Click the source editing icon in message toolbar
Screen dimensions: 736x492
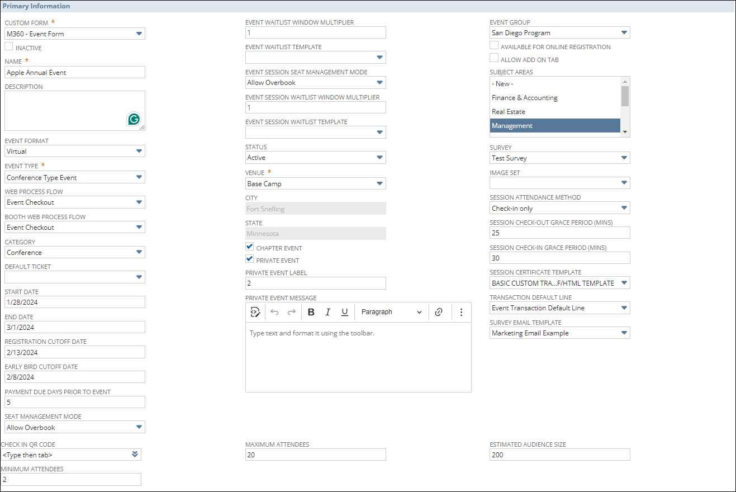click(255, 312)
